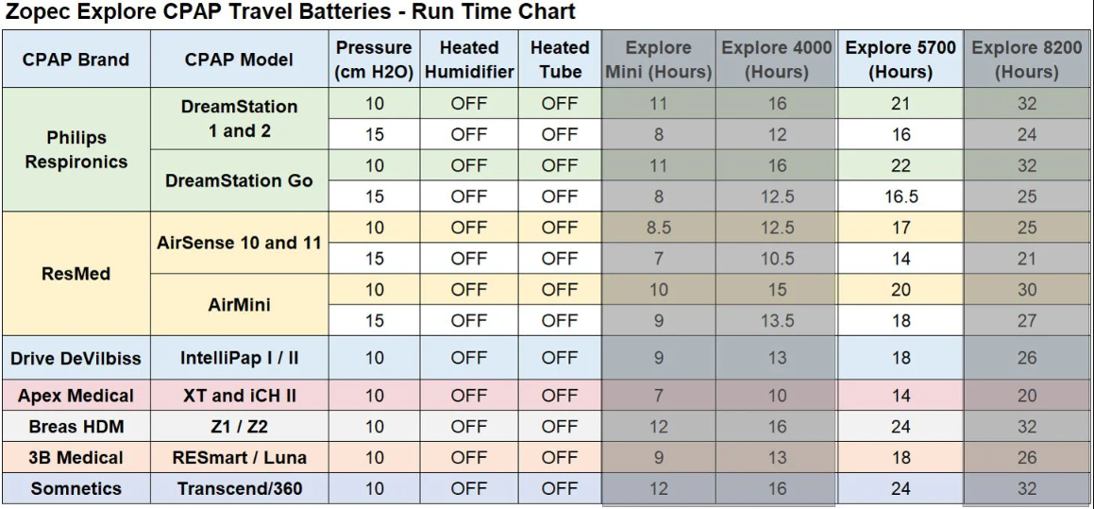
Task: Select the Heated Humidifier column header
Action: tap(469, 59)
